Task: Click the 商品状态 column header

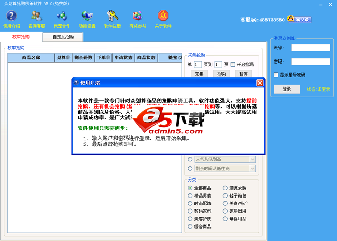Action: 146,58
